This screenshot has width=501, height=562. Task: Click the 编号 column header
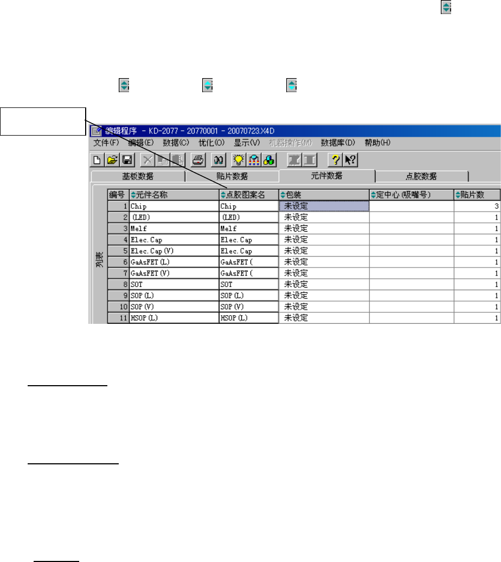[118, 195]
